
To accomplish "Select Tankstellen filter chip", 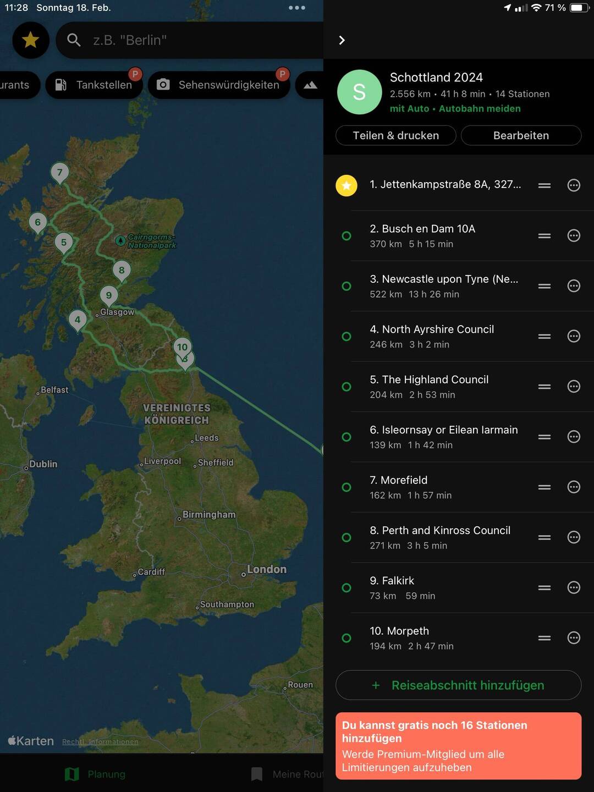I will click(x=94, y=85).
